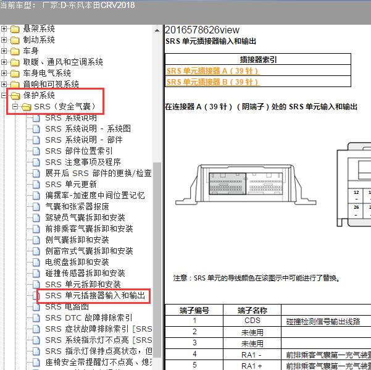Click document icon for SRS DTC 故障排除索引

(36, 318)
